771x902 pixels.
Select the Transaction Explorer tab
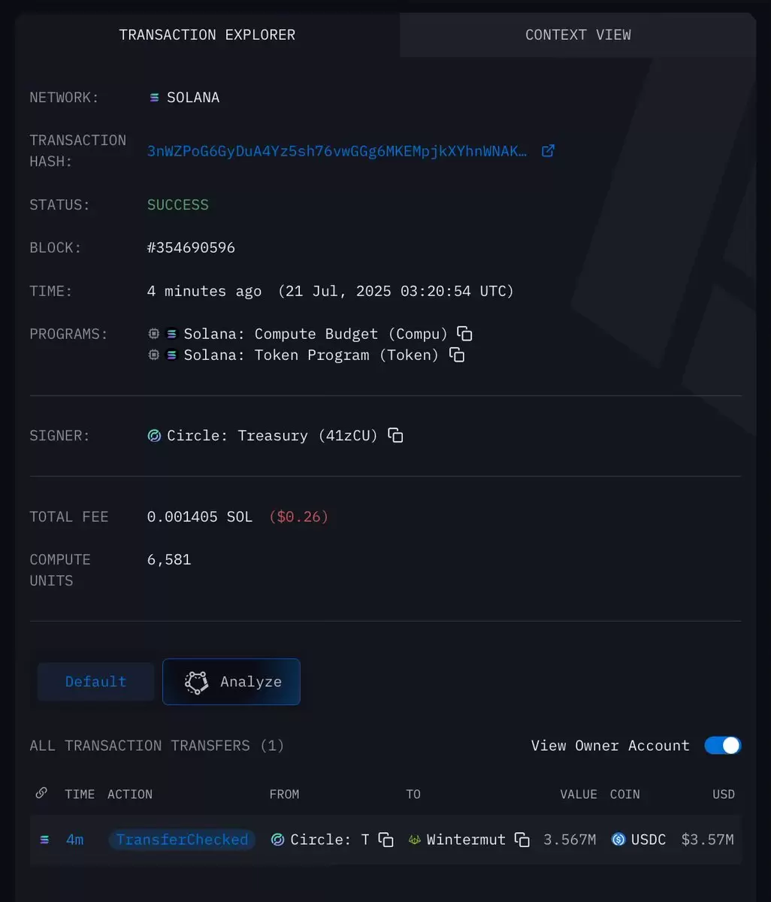coord(207,35)
